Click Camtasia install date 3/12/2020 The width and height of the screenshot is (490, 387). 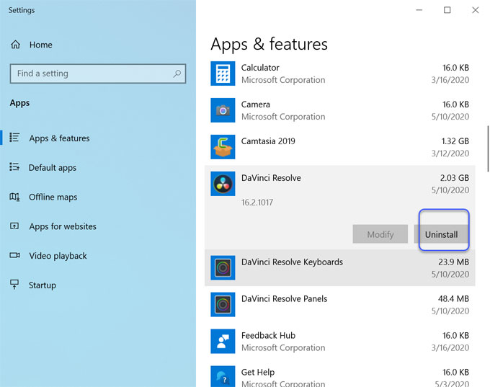[450, 154]
